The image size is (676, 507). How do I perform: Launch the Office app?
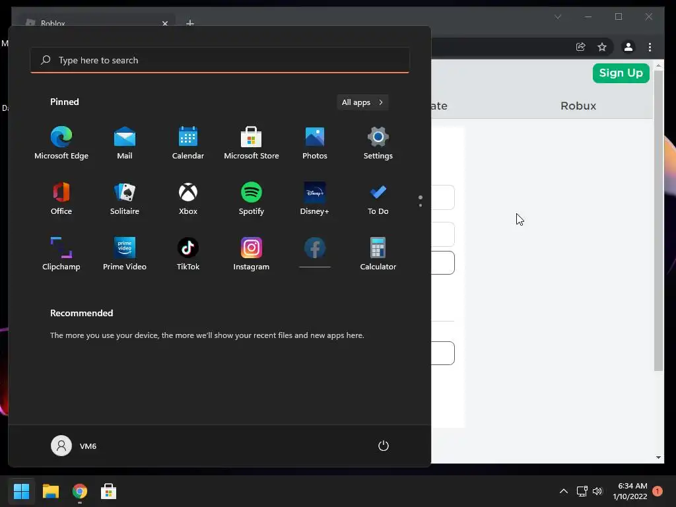point(61,199)
